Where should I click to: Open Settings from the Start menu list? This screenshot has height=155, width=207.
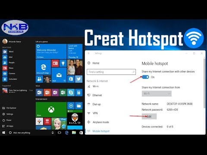pos(8,114)
